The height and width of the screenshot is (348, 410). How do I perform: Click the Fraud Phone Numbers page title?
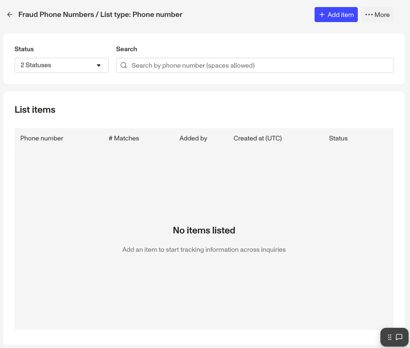(x=56, y=15)
